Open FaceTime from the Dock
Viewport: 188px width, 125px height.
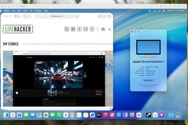click(53, 115)
